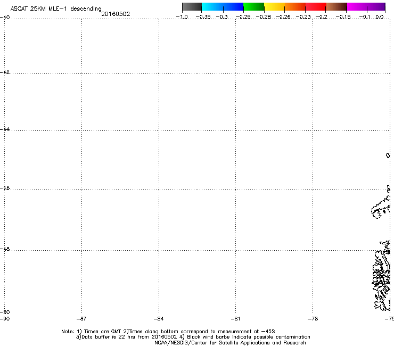Click the -50 latitude axis label

click(x=5, y=312)
